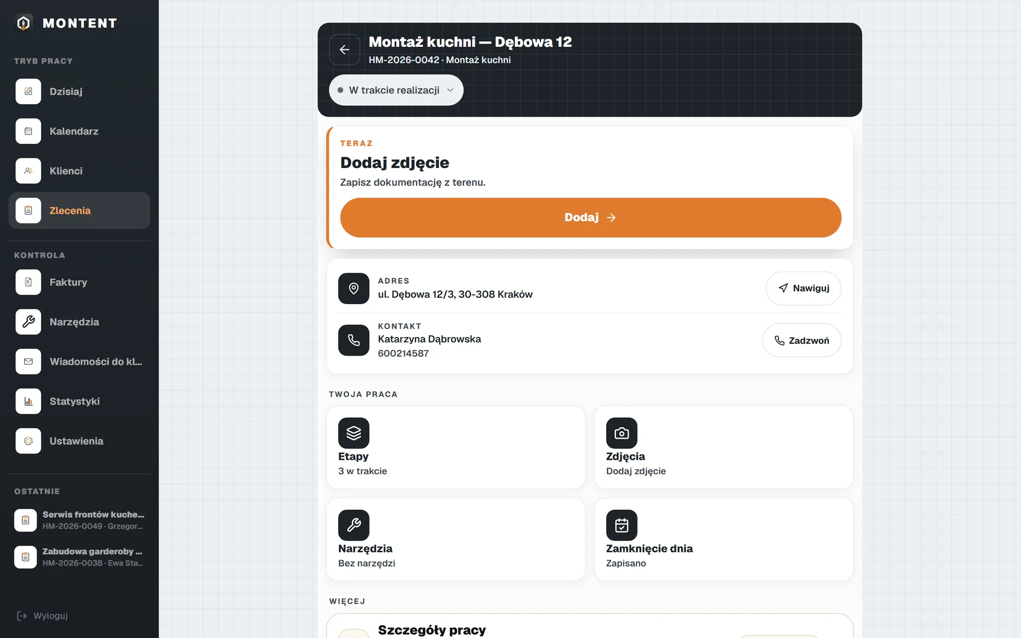Image resolution: width=1021 pixels, height=638 pixels.
Task: Open the Serwis frontów kuche... recent order
Action: (x=79, y=520)
